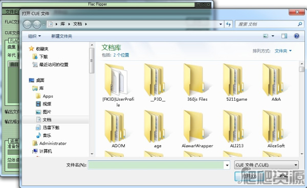Click the search magnifier icon

pyautogui.click(x=300, y=24)
